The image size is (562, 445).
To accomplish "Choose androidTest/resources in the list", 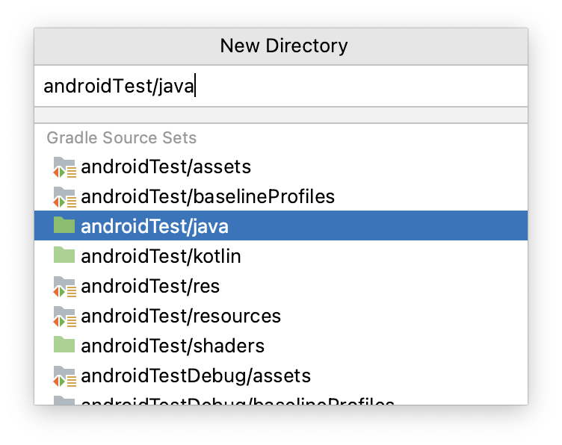I will (x=181, y=316).
